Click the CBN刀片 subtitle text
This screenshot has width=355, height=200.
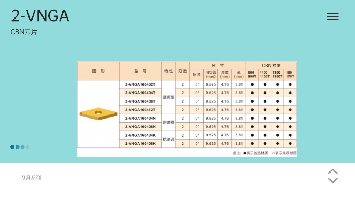pyautogui.click(x=24, y=32)
